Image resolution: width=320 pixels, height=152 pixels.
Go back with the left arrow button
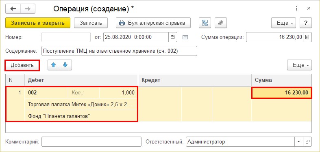(x=13, y=9)
